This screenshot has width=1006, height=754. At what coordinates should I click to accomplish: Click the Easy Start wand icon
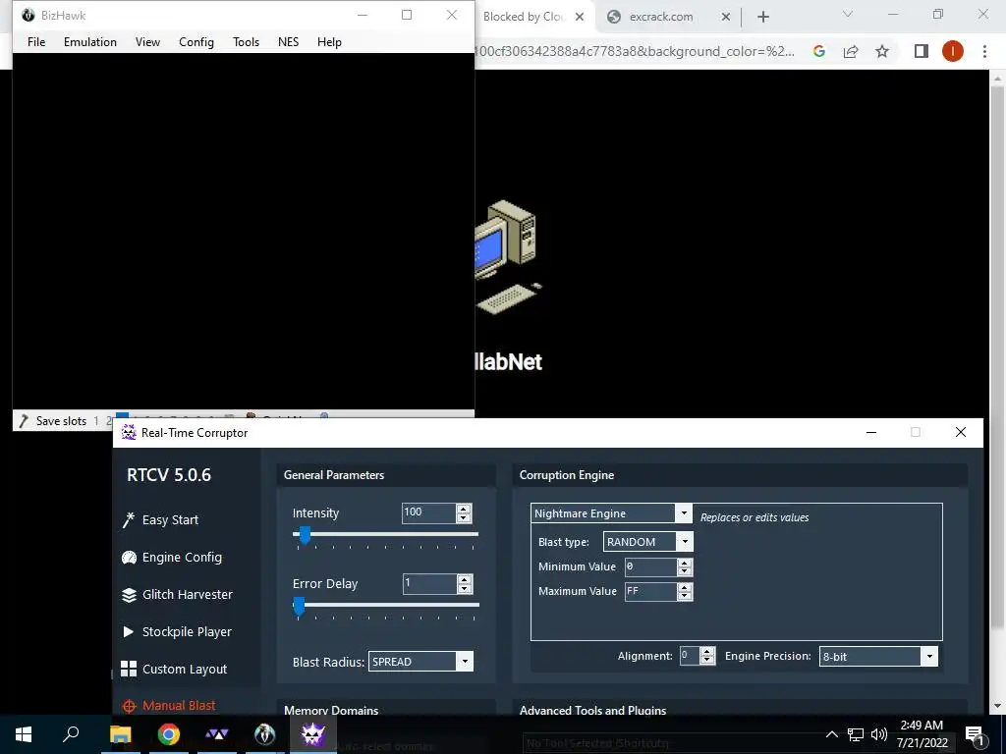click(129, 520)
